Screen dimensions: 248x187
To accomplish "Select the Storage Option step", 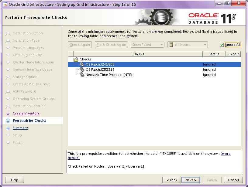I will [25, 77].
